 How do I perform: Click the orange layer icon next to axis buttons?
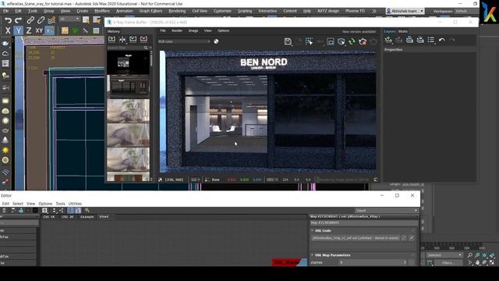coord(65,30)
